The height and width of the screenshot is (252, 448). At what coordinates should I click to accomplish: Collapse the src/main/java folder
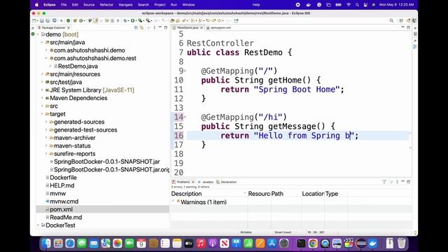pyautogui.click(x=42, y=42)
